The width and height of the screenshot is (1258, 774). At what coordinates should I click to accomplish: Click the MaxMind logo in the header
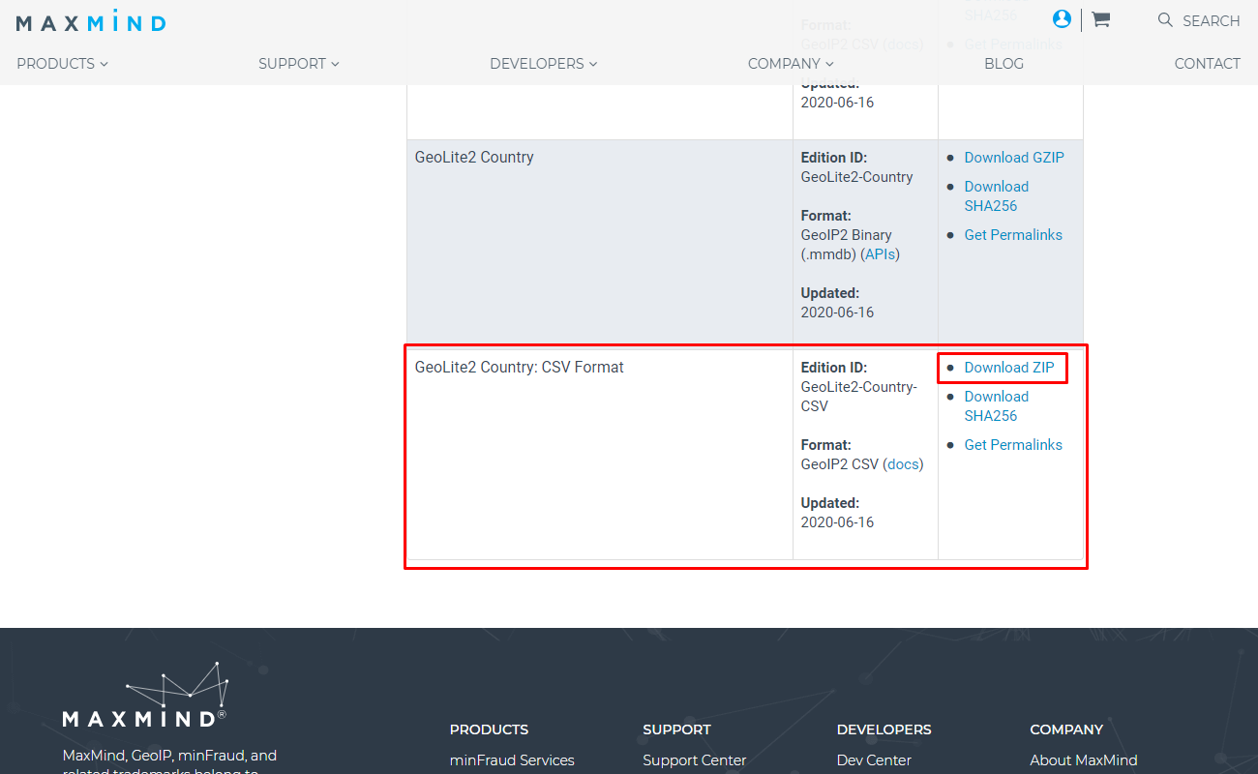91,21
